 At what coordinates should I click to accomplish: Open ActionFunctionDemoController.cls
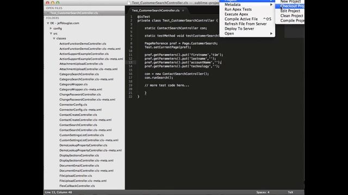pyautogui.click(x=83, y=44)
